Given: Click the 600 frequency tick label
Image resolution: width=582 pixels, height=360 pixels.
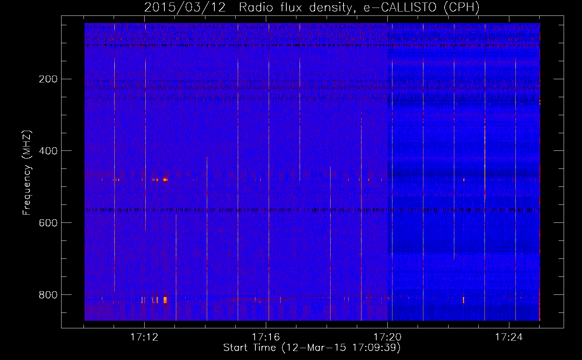Looking at the screenshot, I should pyautogui.click(x=48, y=223).
